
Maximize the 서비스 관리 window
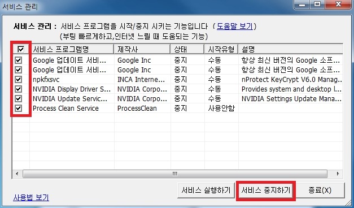click(317, 5)
